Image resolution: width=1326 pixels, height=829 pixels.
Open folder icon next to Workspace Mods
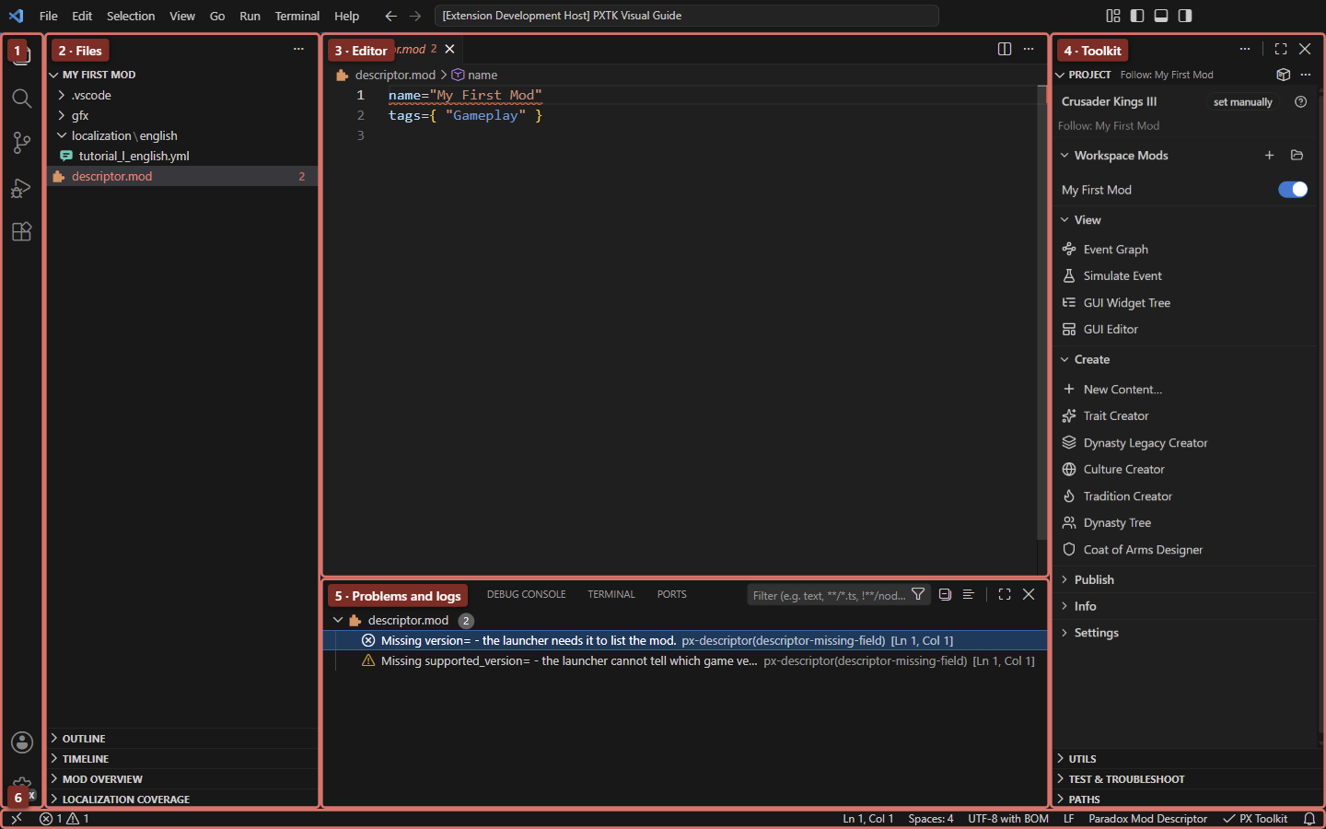[x=1297, y=155]
